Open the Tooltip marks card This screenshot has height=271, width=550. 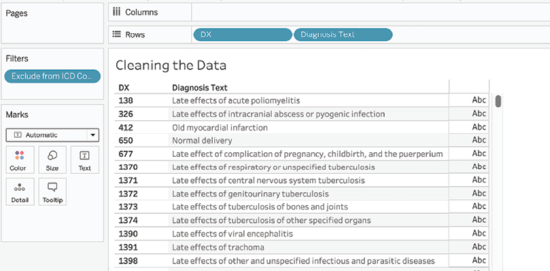[x=52, y=192]
